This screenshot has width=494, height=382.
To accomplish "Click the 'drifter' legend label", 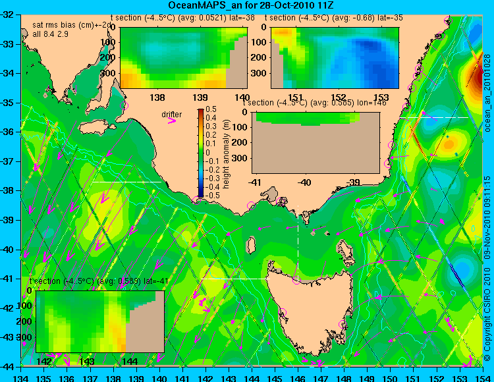I will click(x=172, y=115).
